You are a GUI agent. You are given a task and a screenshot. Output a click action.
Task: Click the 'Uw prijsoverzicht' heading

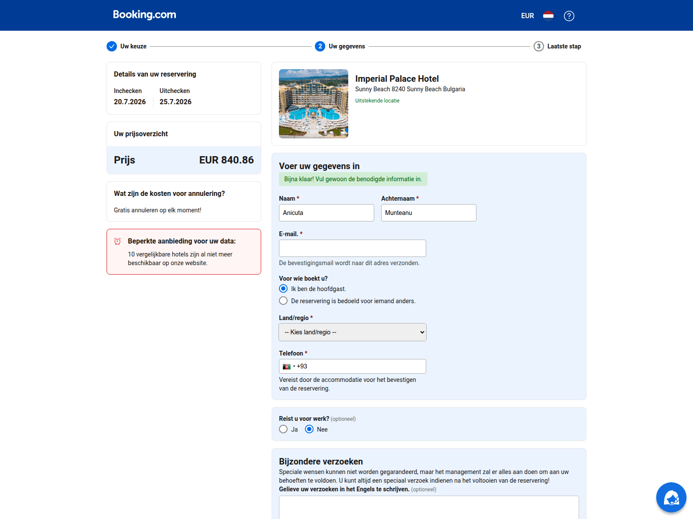pos(141,134)
